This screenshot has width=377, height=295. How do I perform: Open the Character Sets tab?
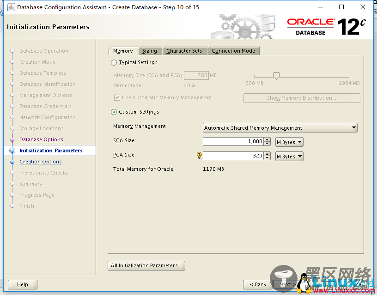tap(184, 51)
